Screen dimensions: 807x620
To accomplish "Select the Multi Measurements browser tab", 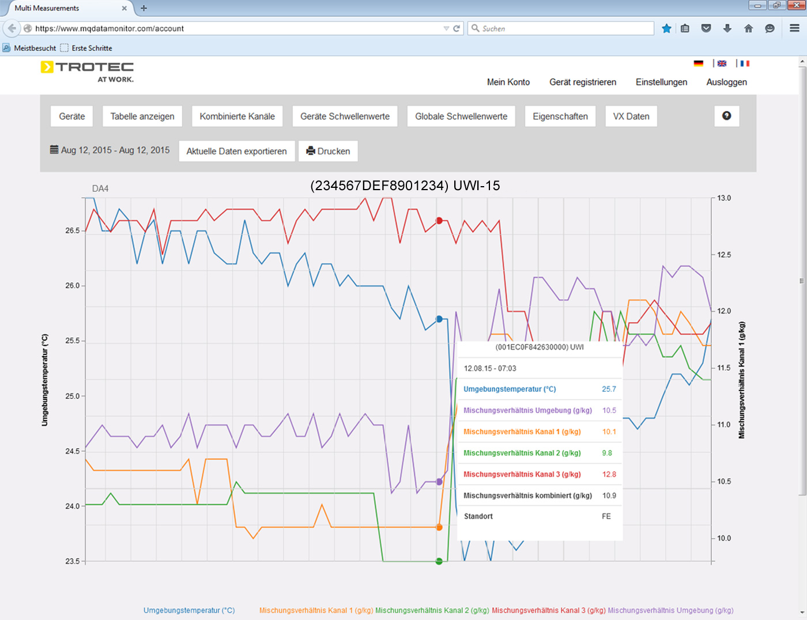I will tap(66, 8).
